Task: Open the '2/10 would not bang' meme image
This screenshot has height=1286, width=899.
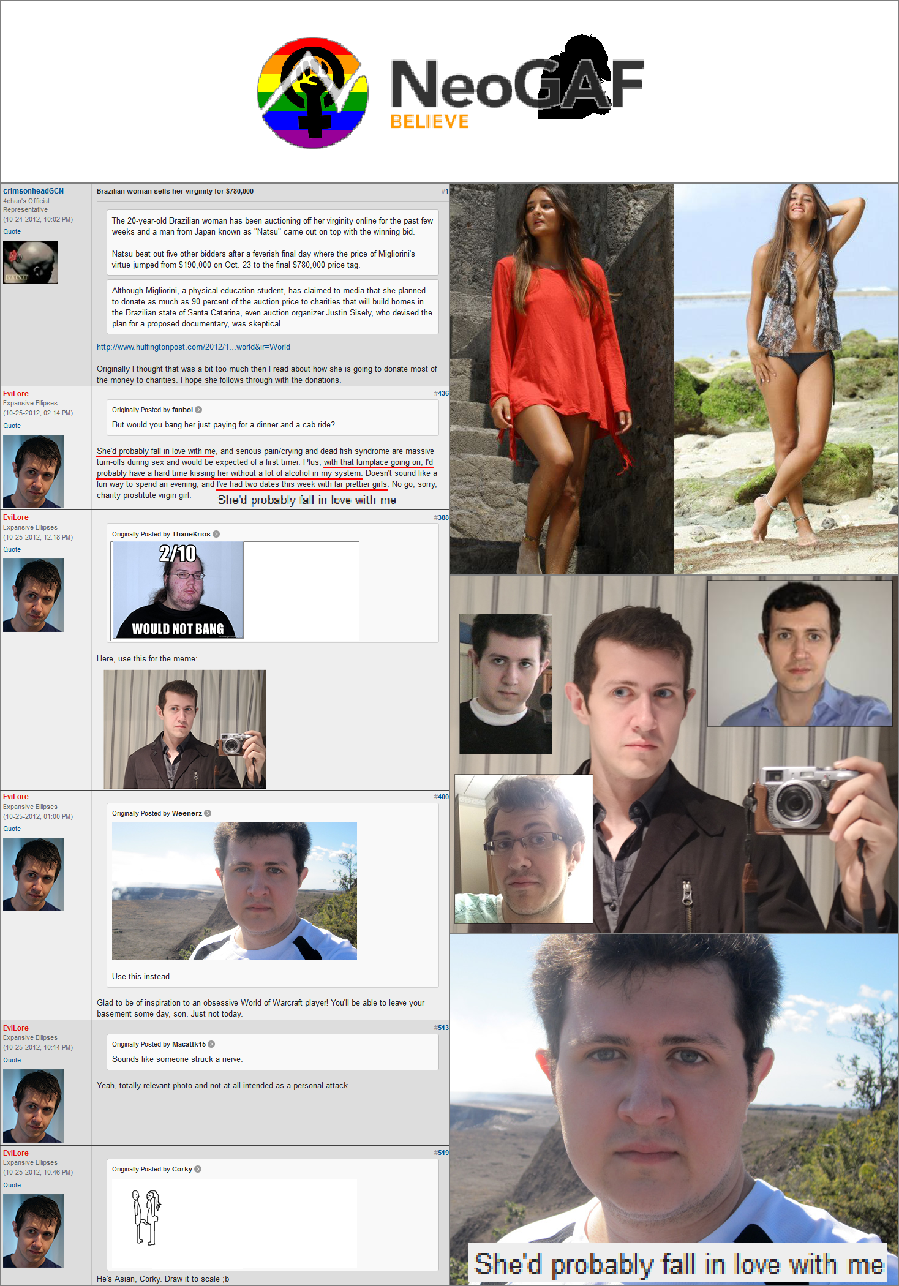Action: point(178,591)
